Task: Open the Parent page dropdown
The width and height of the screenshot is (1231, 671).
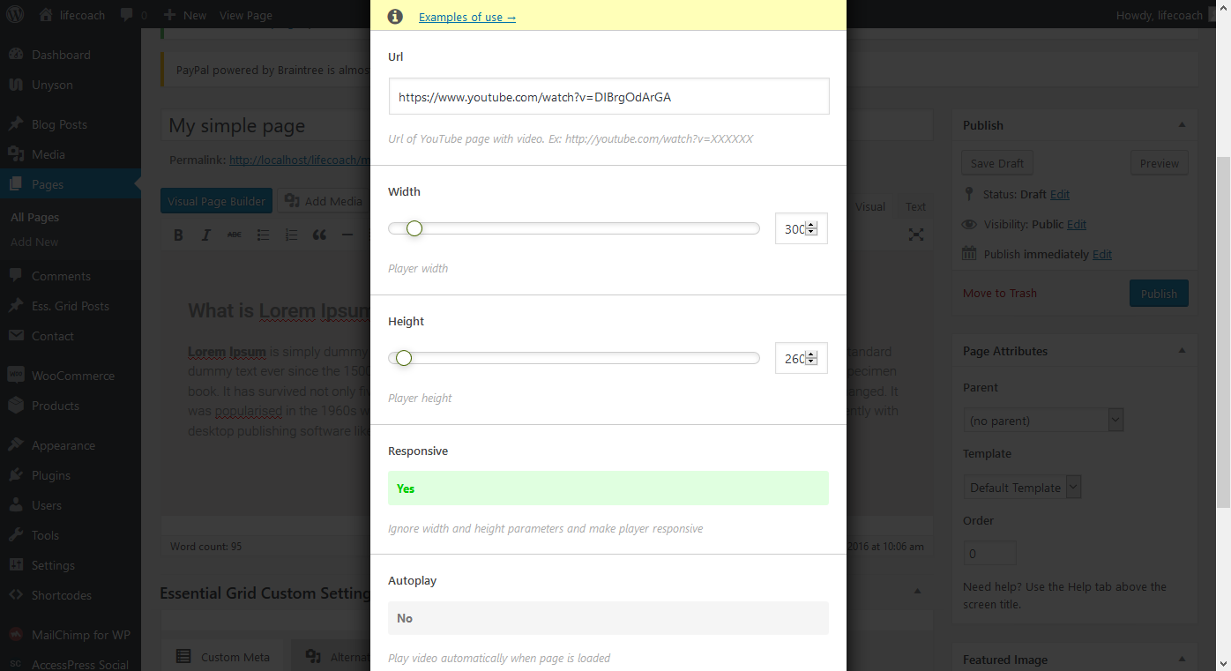Action: pyautogui.click(x=1043, y=421)
